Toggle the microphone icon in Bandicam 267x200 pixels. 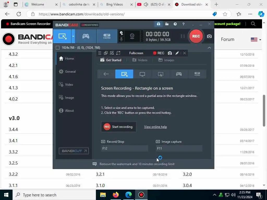coord(122,39)
